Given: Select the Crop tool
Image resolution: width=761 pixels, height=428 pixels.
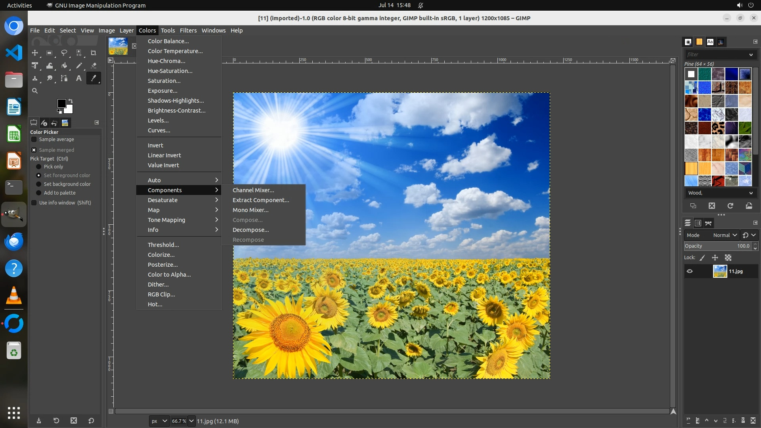Looking at the screenshot, I should click(x=94, y=53).
